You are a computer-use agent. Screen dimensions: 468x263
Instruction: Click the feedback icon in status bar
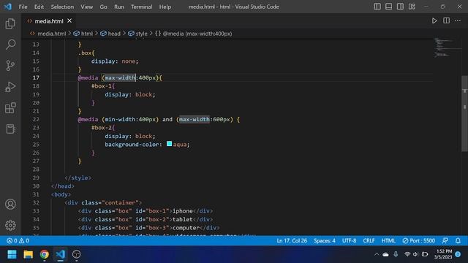(445, 240)
